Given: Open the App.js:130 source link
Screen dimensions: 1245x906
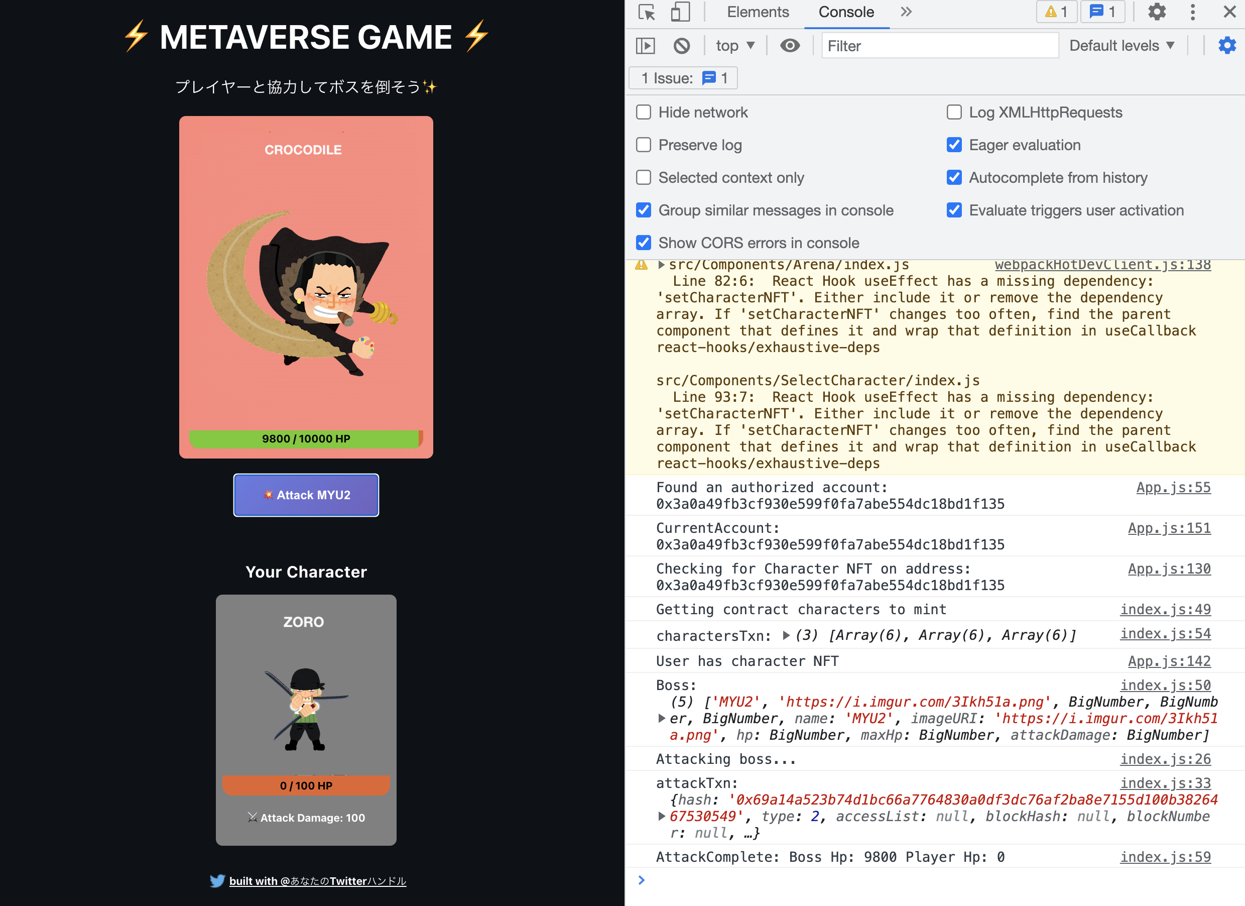Looking at the screenshot, I should click(x=1169, y=569).
